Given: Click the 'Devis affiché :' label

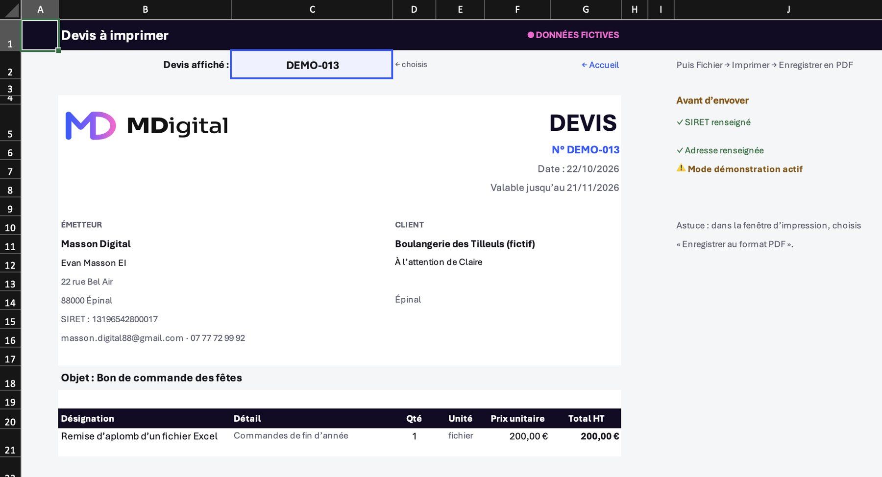Looking at the screenshot, I should pos(196,65).
